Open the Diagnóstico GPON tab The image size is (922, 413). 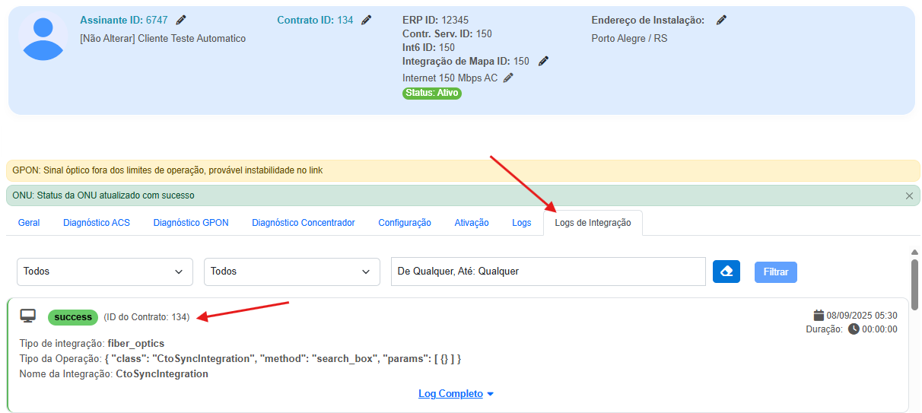[x=191, y=223]
